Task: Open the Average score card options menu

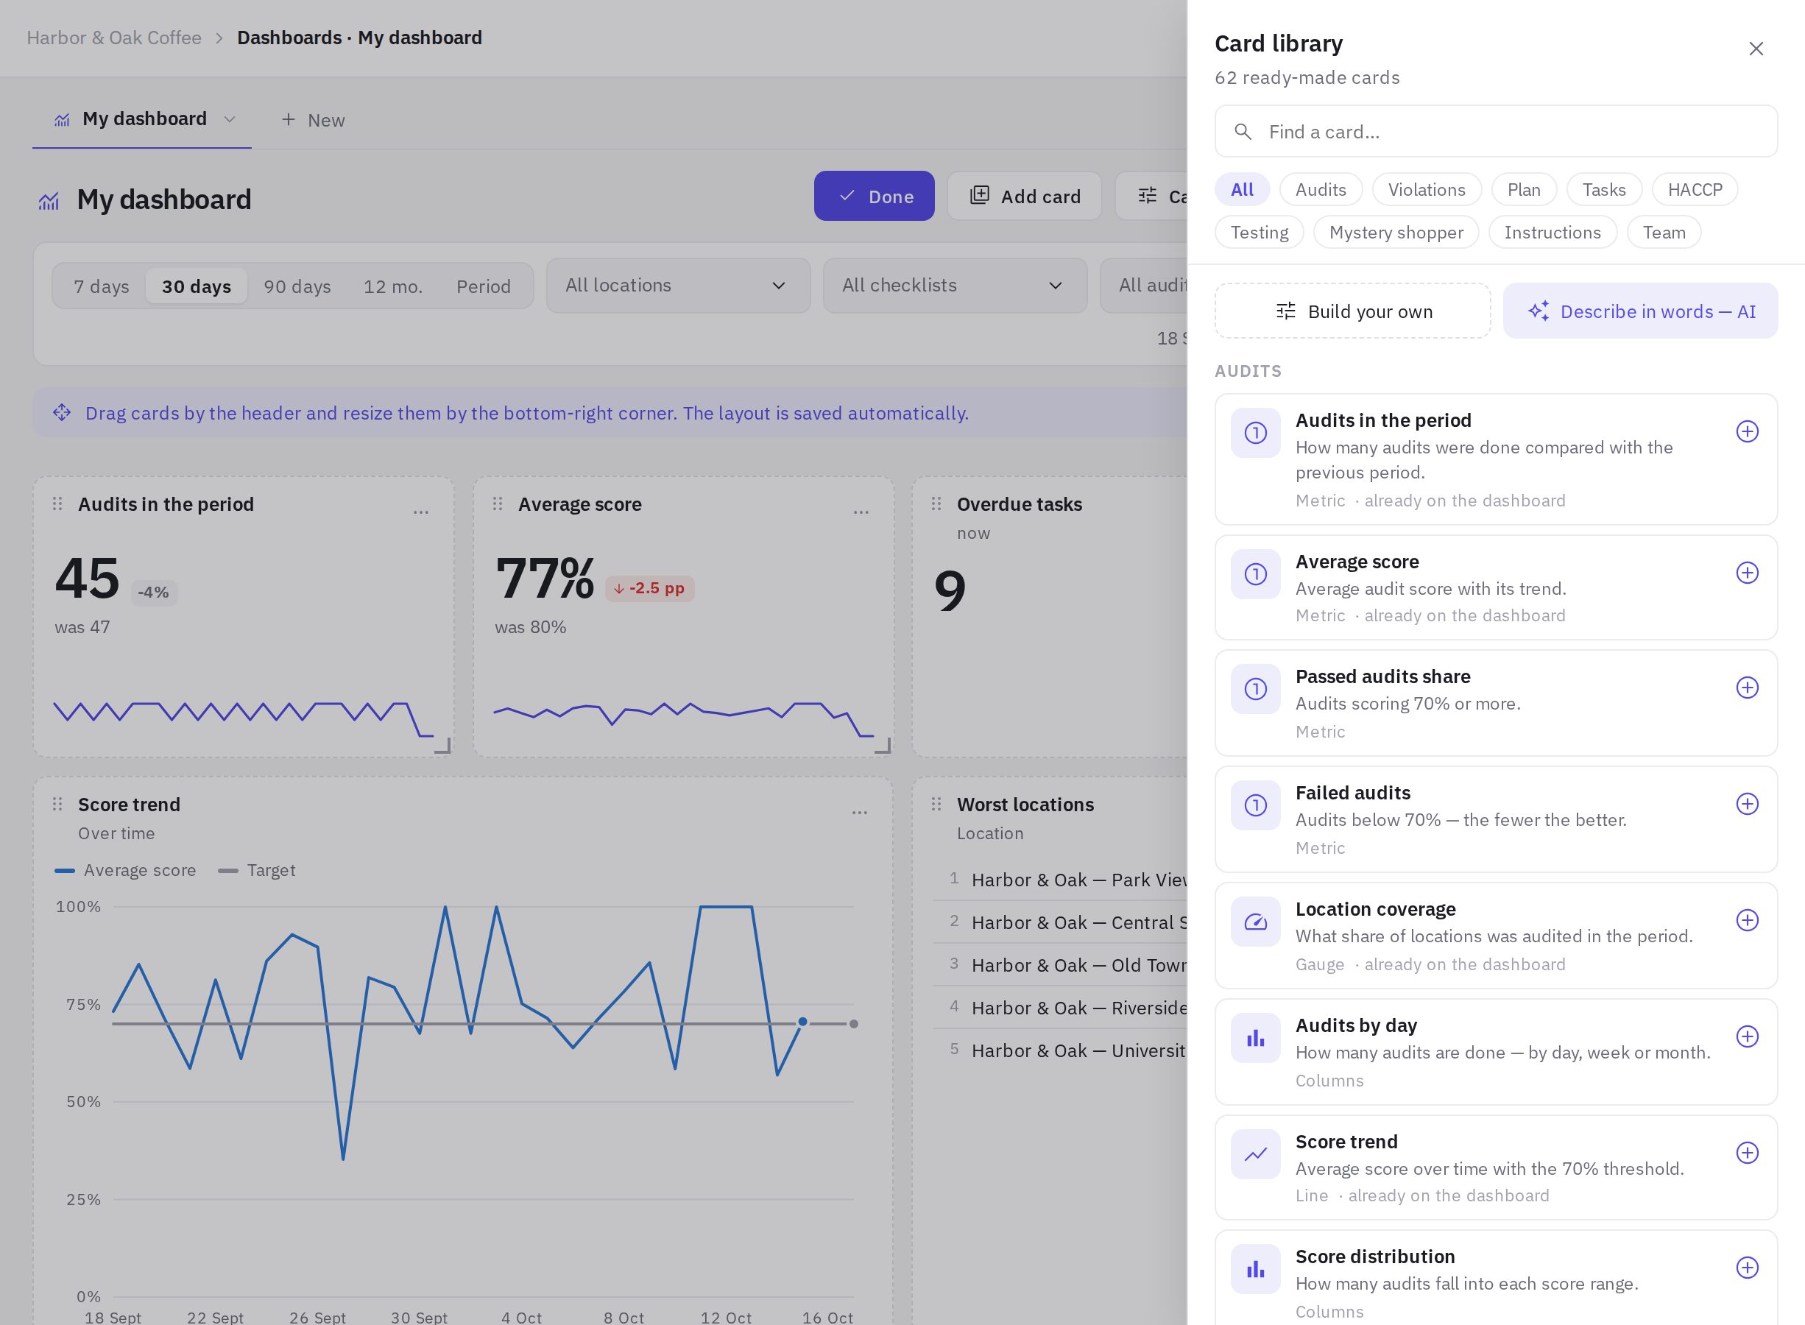Action: (861, 512)
